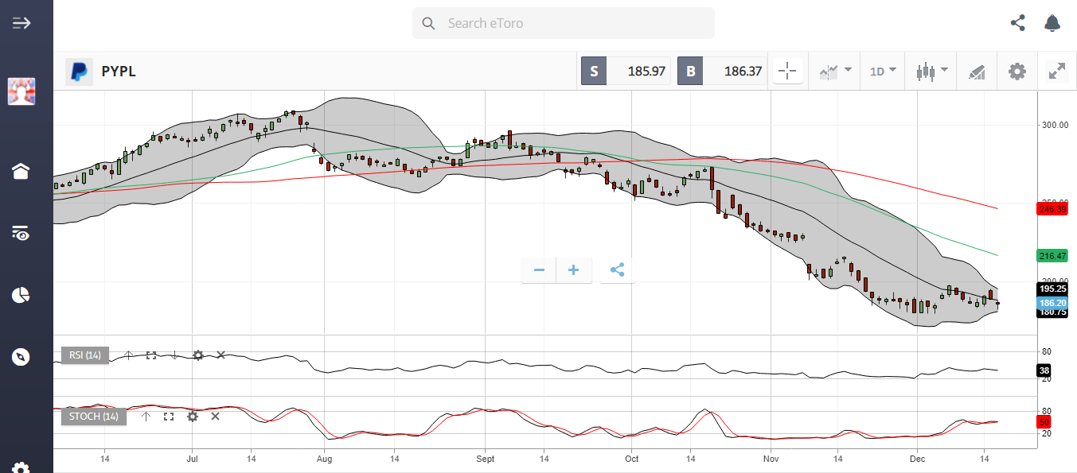
Task: Expand chart to full screen
Action: coord(1057,72)
